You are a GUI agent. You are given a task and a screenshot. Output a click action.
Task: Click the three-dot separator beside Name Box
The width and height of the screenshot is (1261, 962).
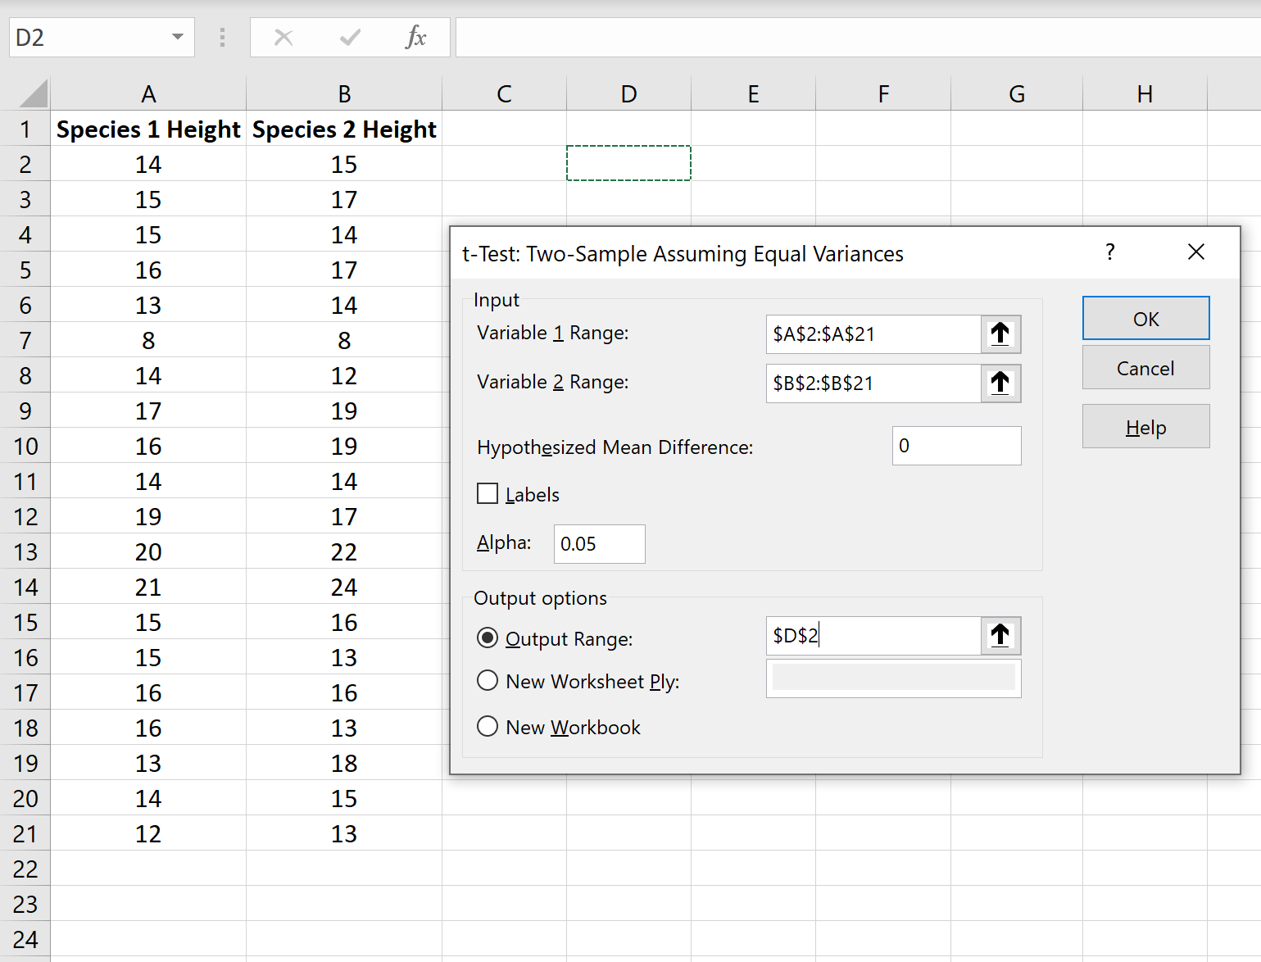click(x=221, y=37)
